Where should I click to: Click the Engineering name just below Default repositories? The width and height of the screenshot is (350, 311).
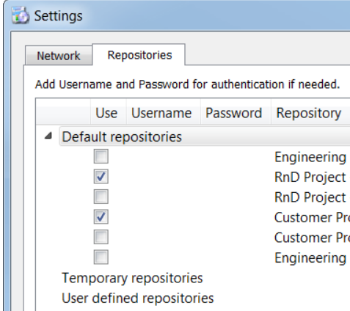[310, 157]
